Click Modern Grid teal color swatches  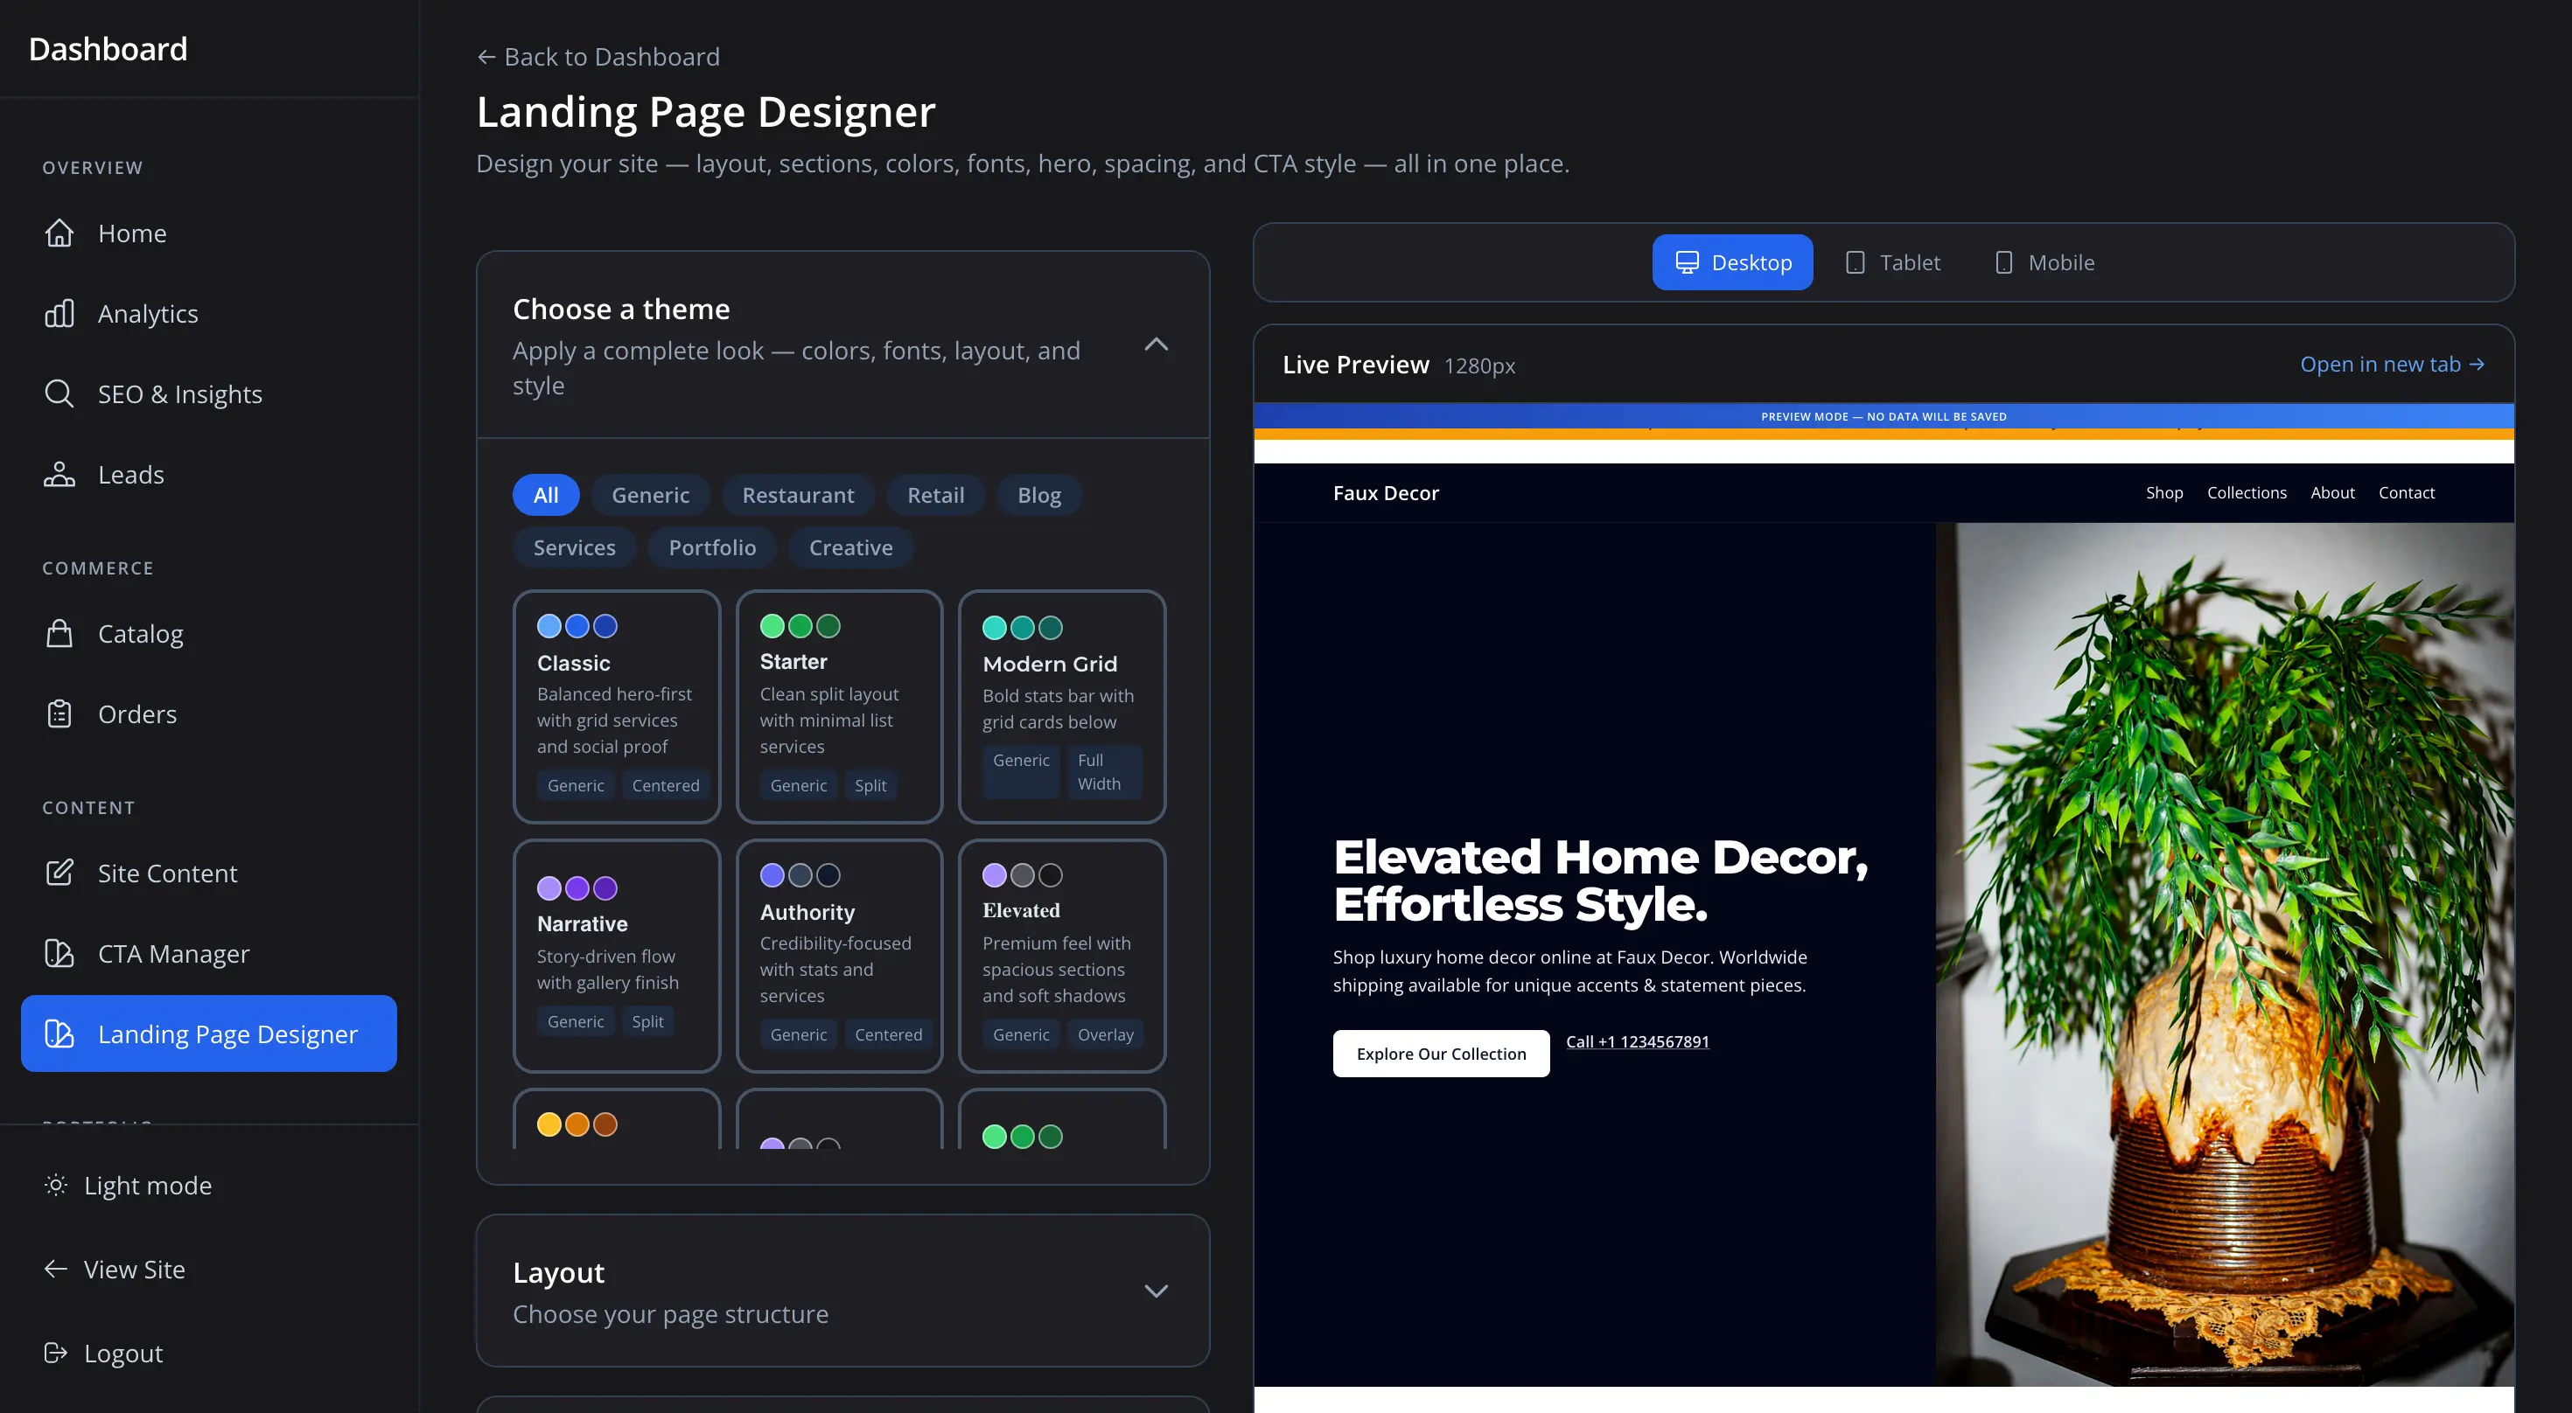point(1023,628)
